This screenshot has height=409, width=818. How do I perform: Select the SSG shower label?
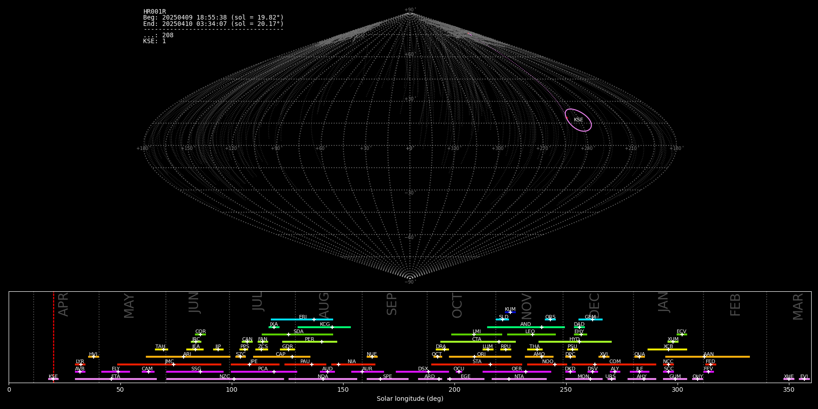[x=196, y=369]
